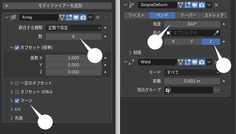Enable the 一定のオフセット checkbox
Image resolution: width=236 pixels, height=134 pixels.
tap(17, 83)
